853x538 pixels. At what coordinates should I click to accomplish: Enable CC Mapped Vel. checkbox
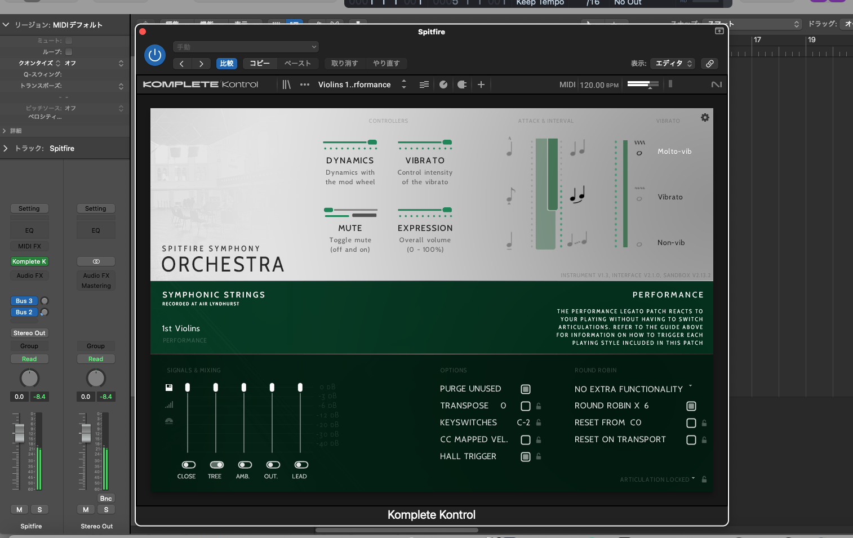tap(526, 440)
